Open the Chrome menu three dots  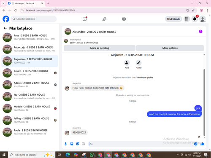click(x=207, y=11)
